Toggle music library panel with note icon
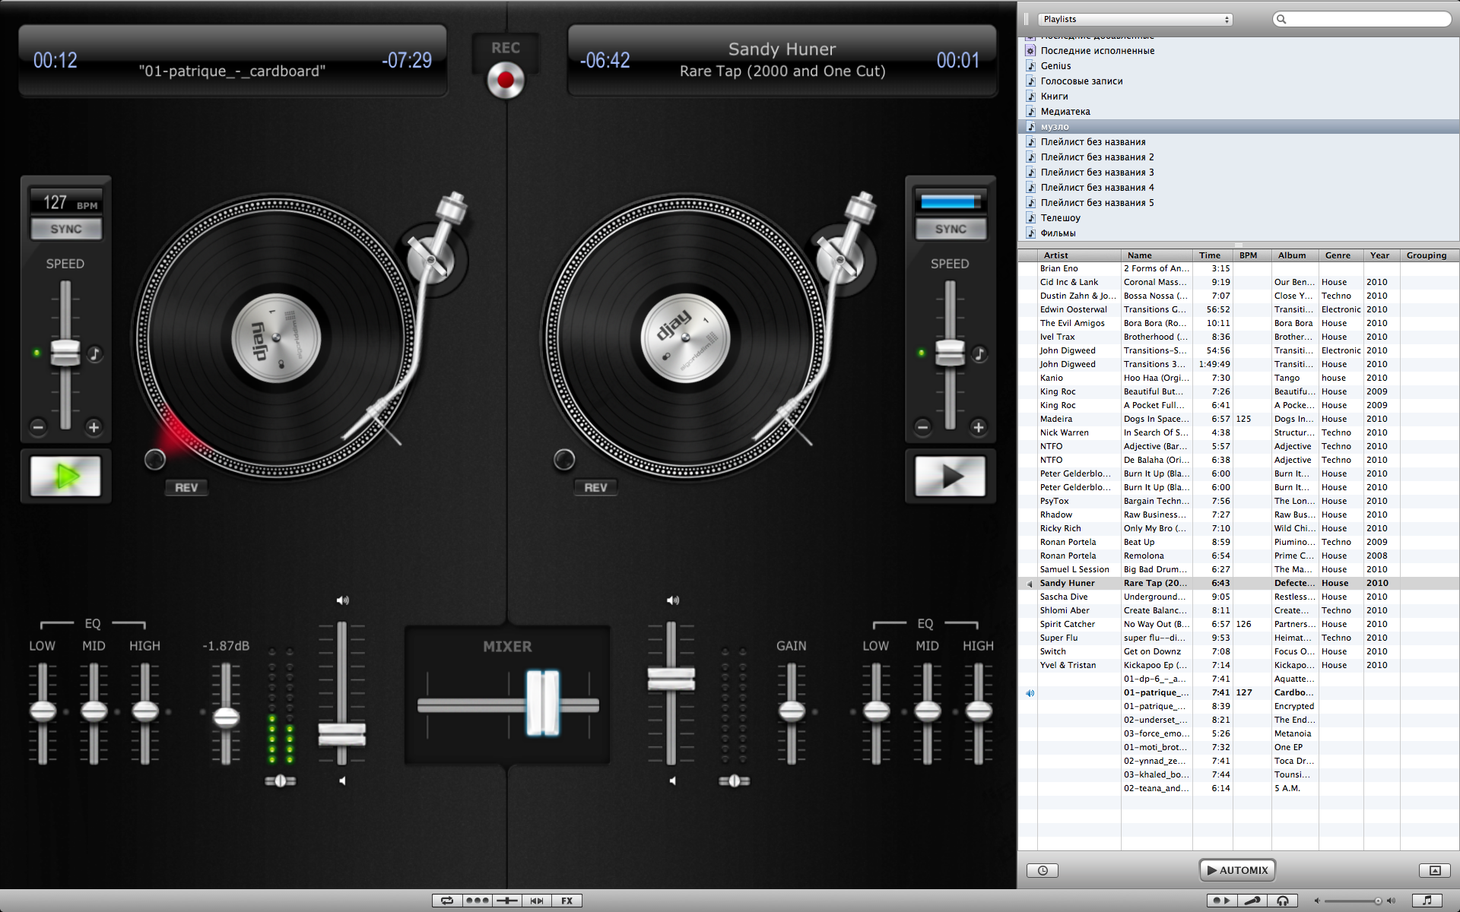The height and width of the screenshot is (912, 1460). [1427, 901]
